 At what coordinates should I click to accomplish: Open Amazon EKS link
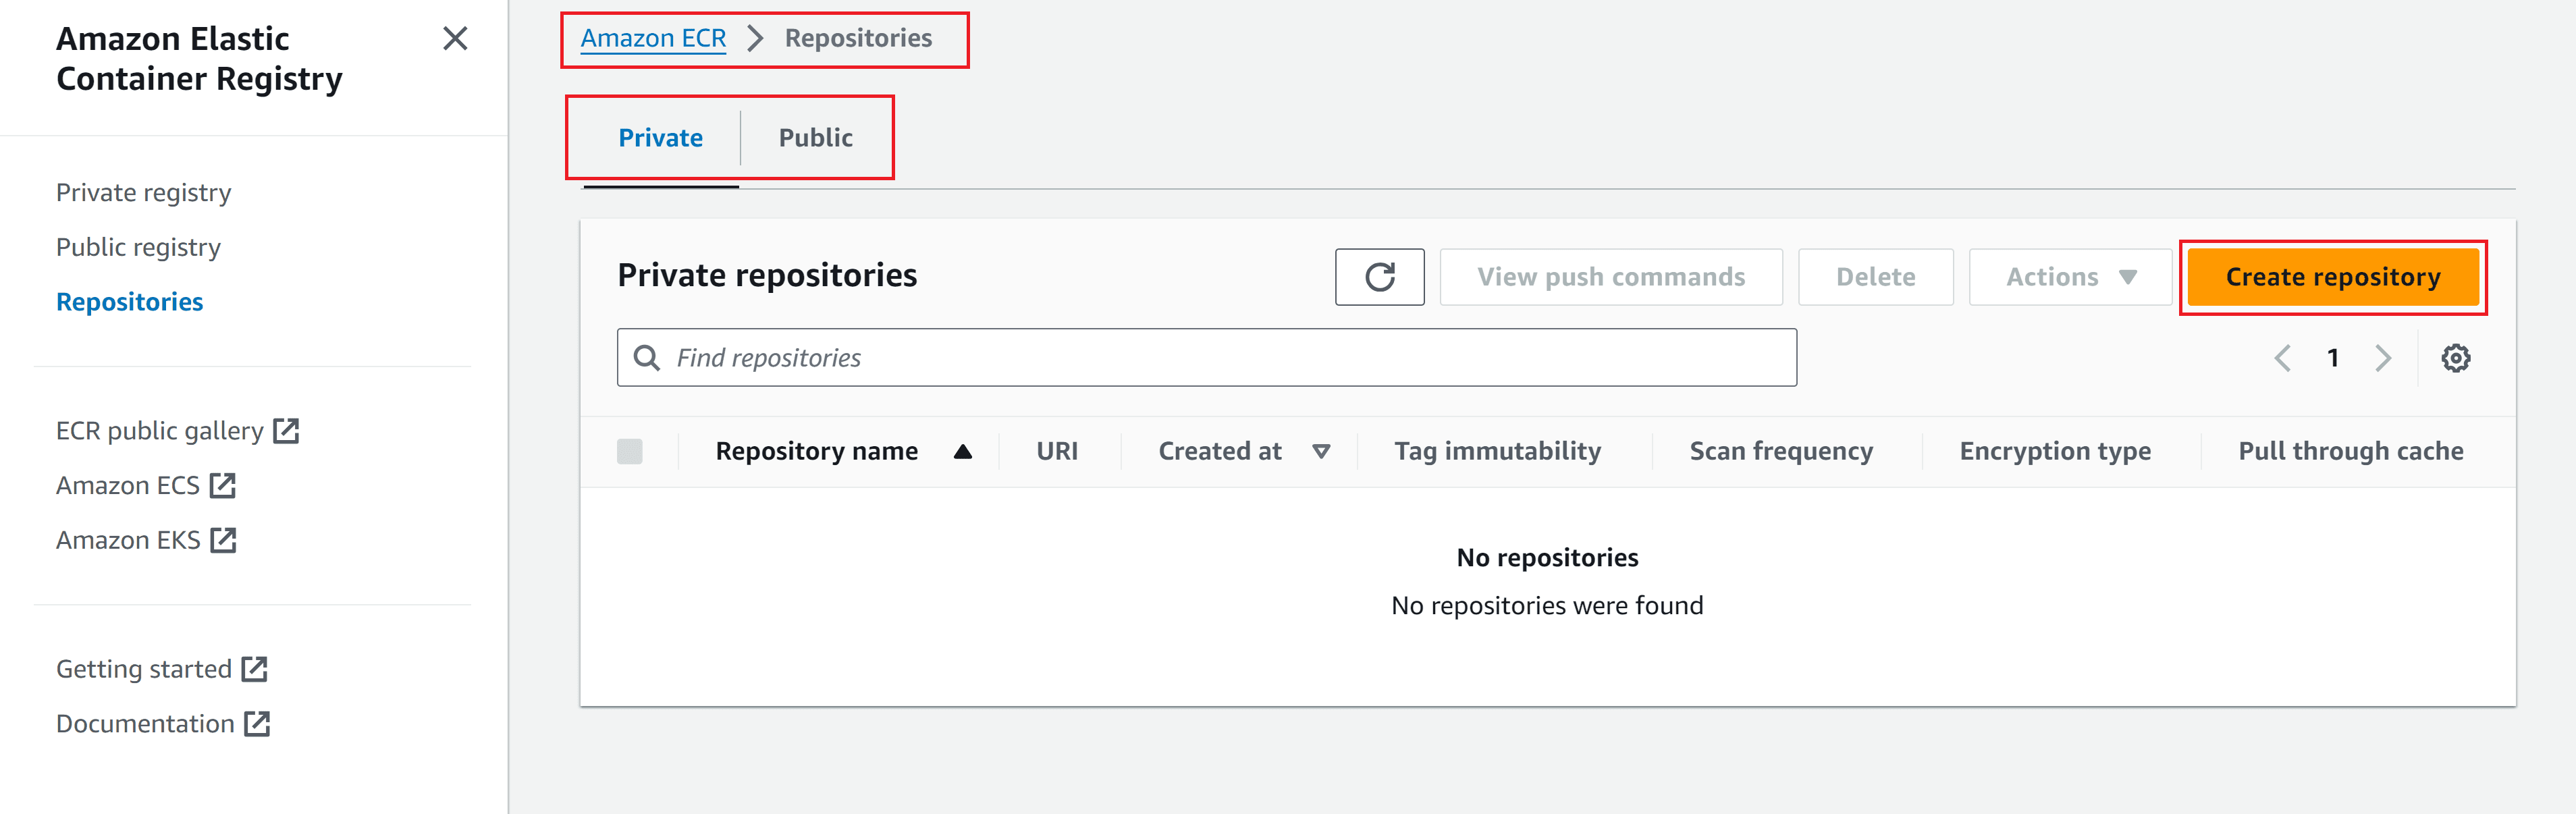(128, 541)
